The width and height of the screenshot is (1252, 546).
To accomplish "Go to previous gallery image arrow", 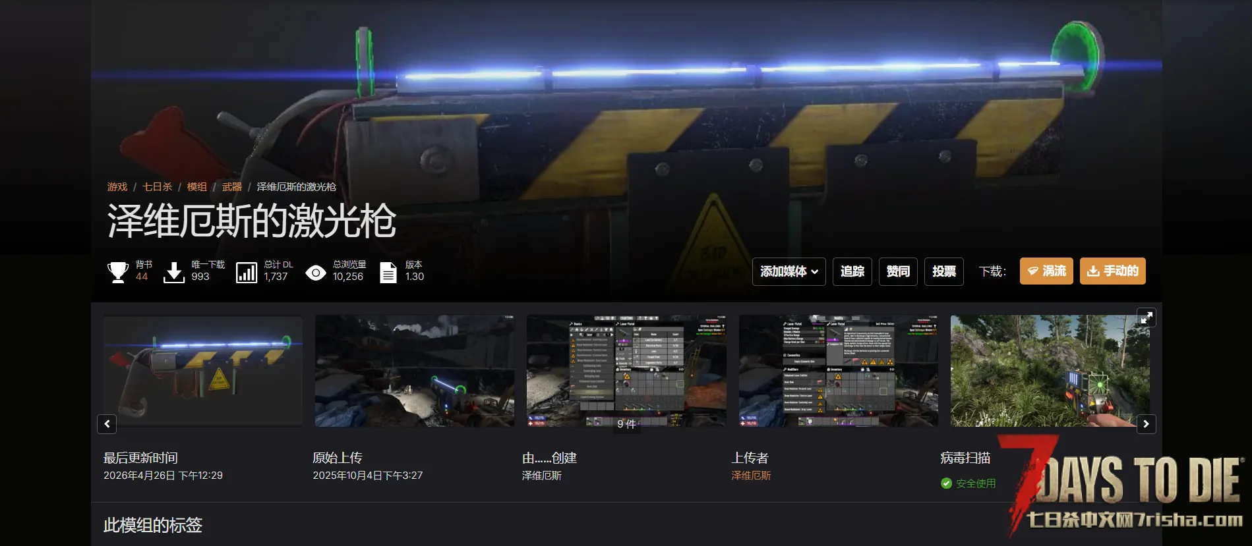I will click(x=107, y=424).
